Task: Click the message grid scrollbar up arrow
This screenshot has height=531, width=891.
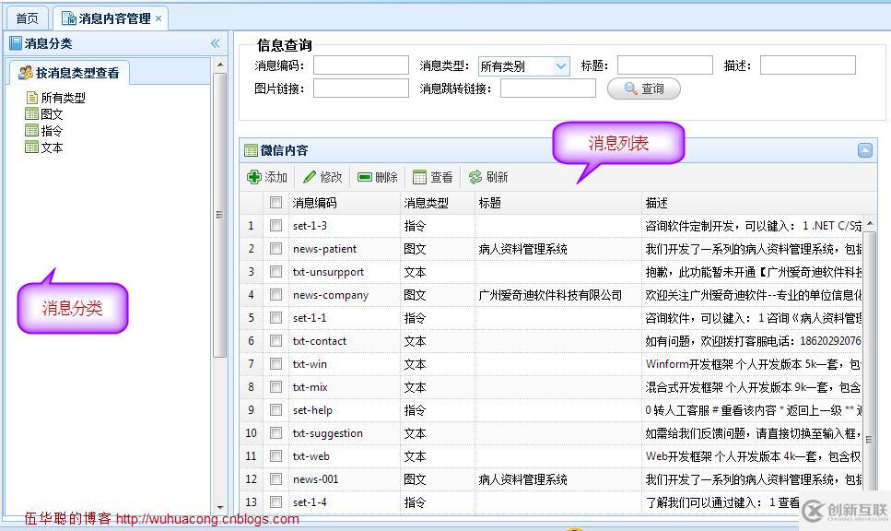Action: click(x=870, y=224)
